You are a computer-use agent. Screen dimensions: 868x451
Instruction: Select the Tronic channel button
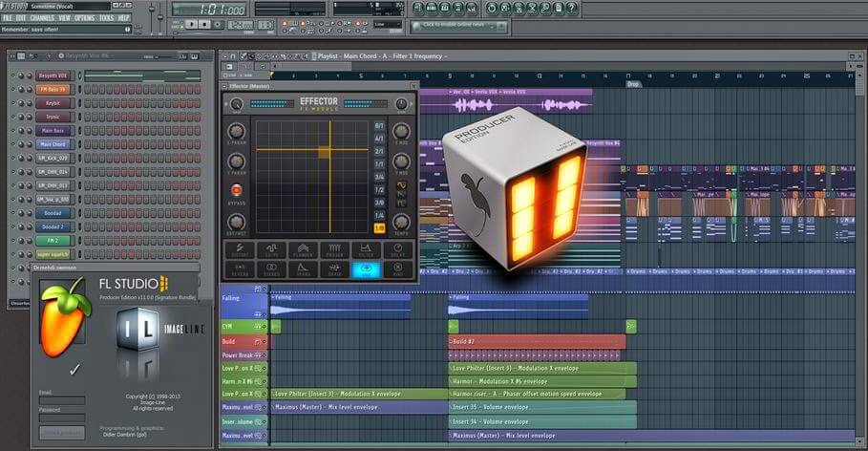pyautogui.click(x=53, y=117)
